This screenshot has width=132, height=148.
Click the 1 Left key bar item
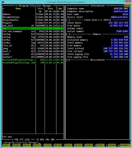coord(6,145)
